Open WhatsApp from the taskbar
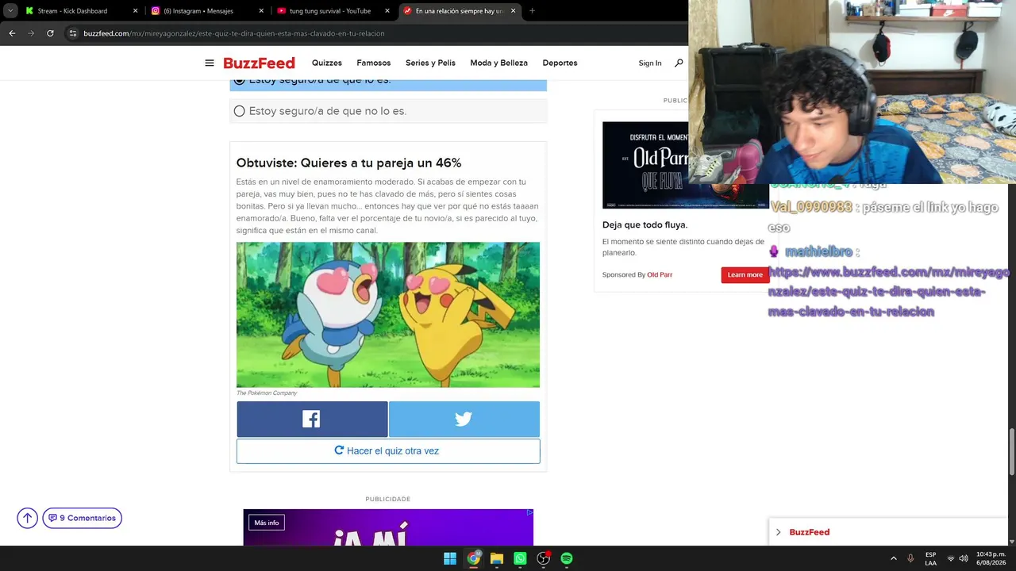Viewport: 1016px width, 571px height. pyautogui.click(x=520, y=558)
